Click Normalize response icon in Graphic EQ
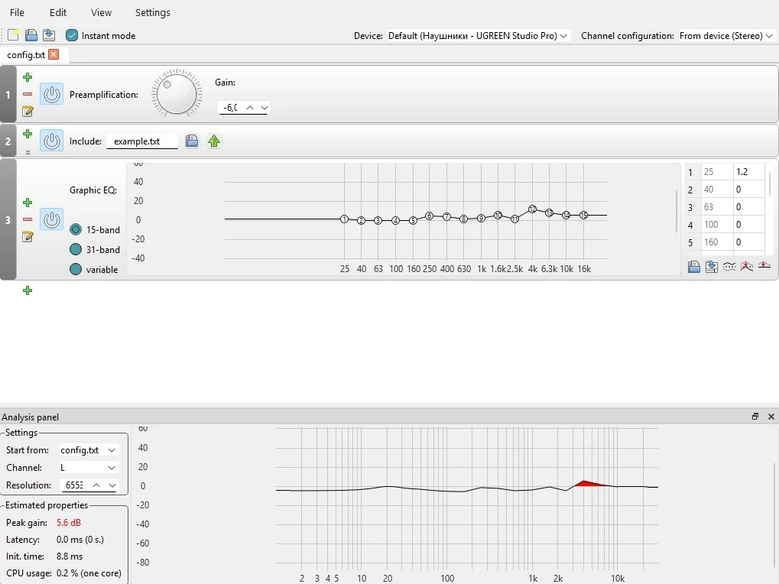779x584 pixels. click(747, 267)
